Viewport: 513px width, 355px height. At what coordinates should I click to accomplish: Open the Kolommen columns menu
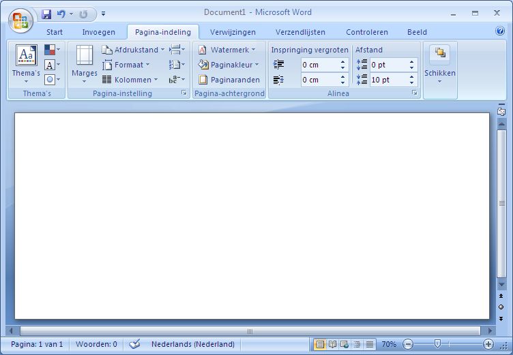tap(130, 80)
